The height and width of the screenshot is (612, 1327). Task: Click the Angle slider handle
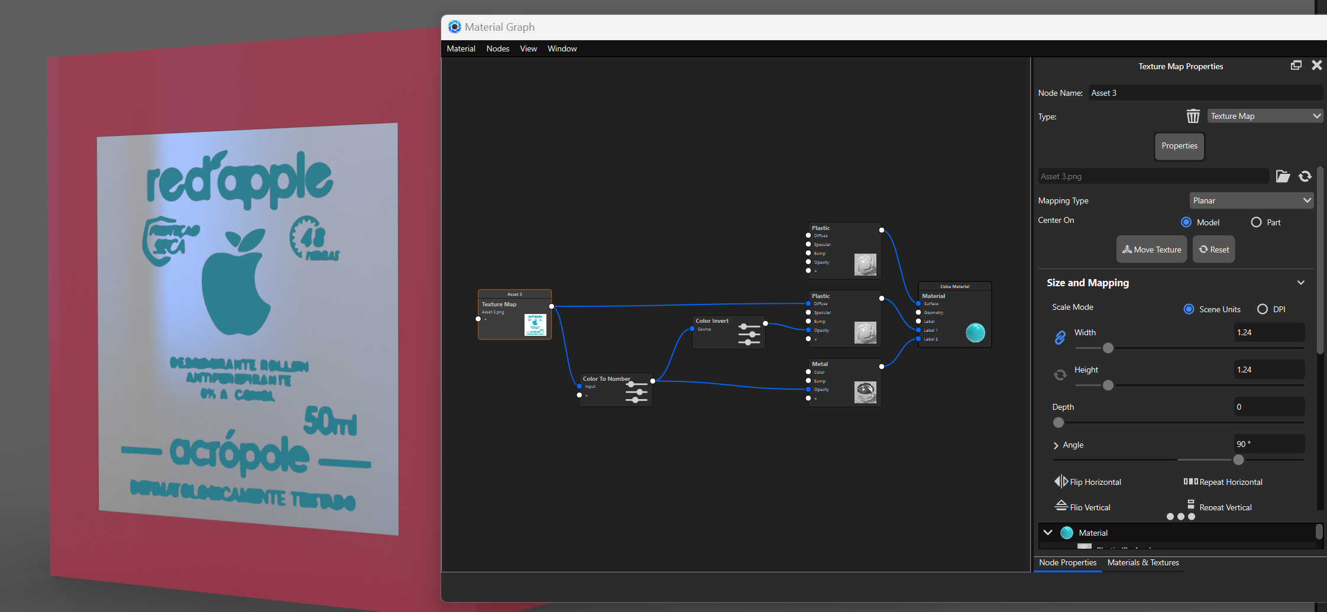click(1238, 460)
